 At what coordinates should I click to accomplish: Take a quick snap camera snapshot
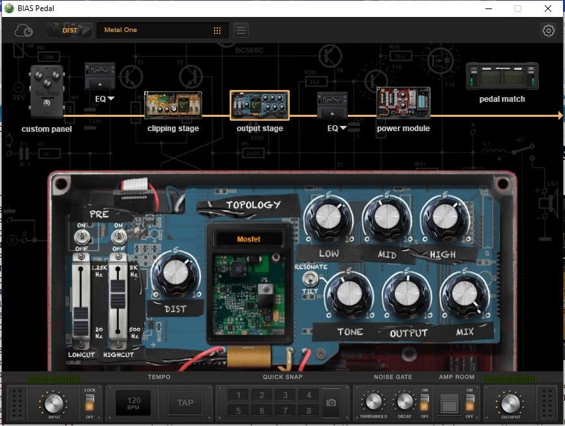331,403
